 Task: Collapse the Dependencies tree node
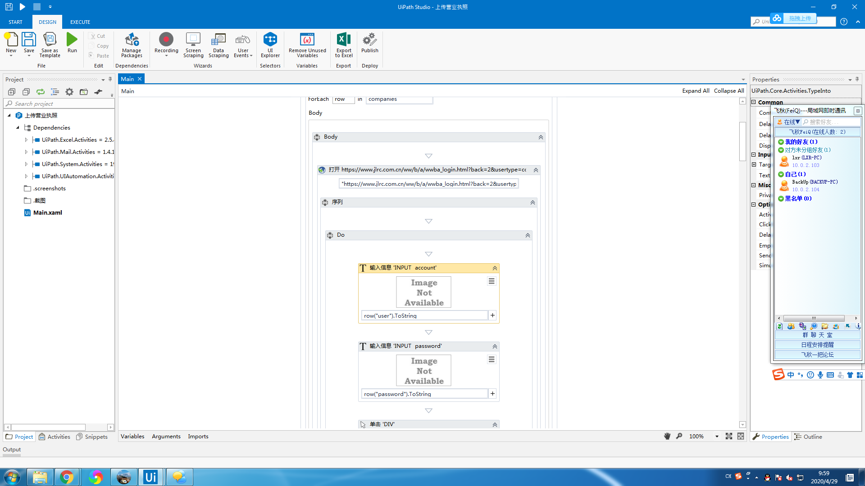pos(18,127)
